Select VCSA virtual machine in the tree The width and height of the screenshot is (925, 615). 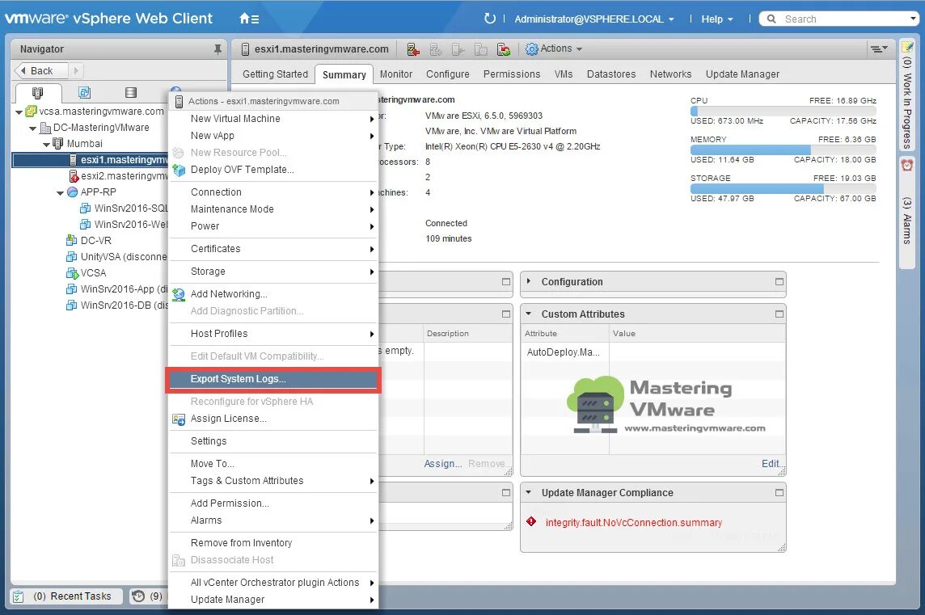[87, 273]
